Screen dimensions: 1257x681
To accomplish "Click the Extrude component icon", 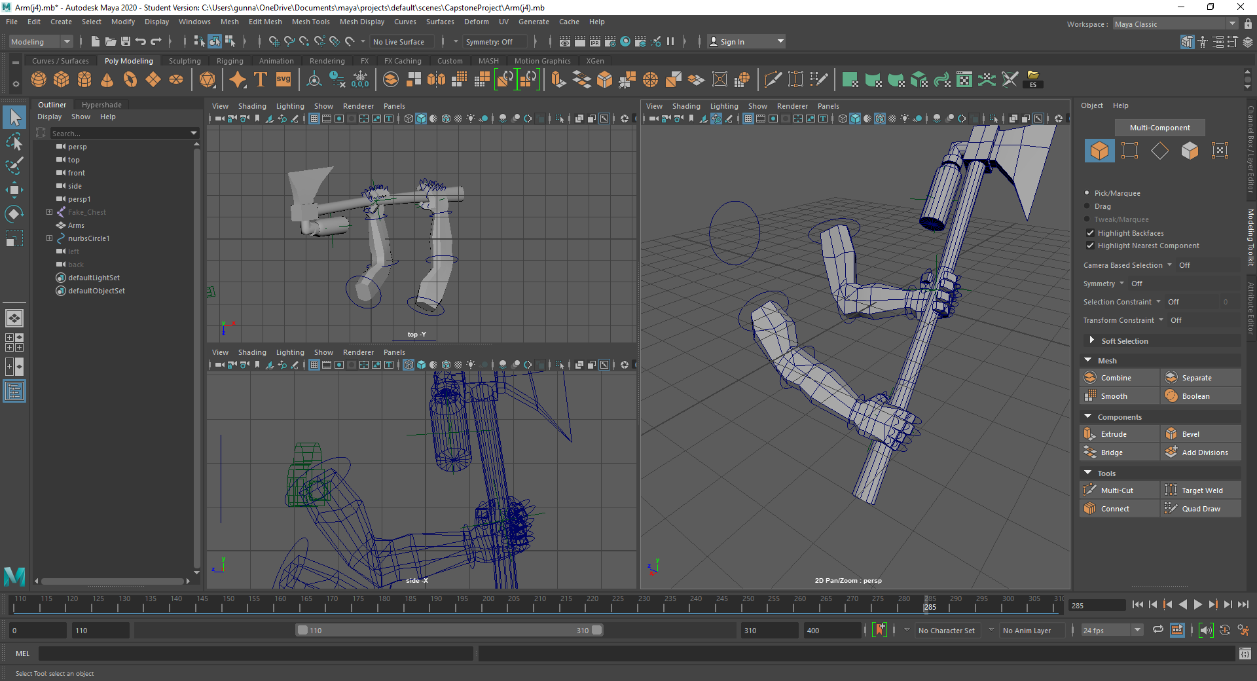I will [x=1090, y=434].
